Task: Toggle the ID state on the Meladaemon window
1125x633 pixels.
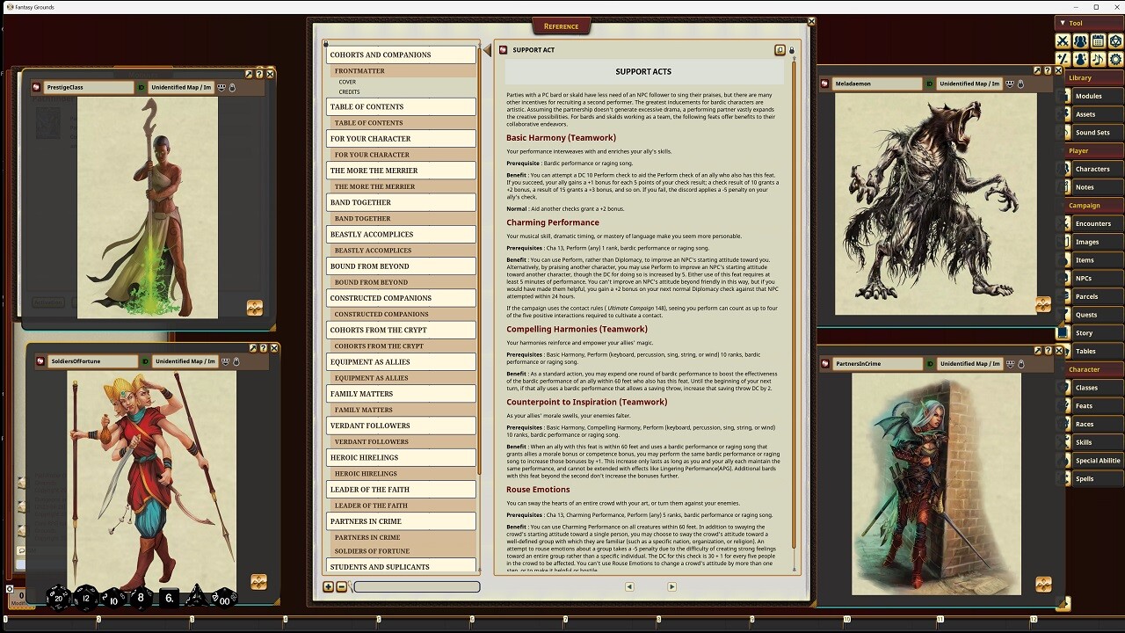Action: [929, 84]
